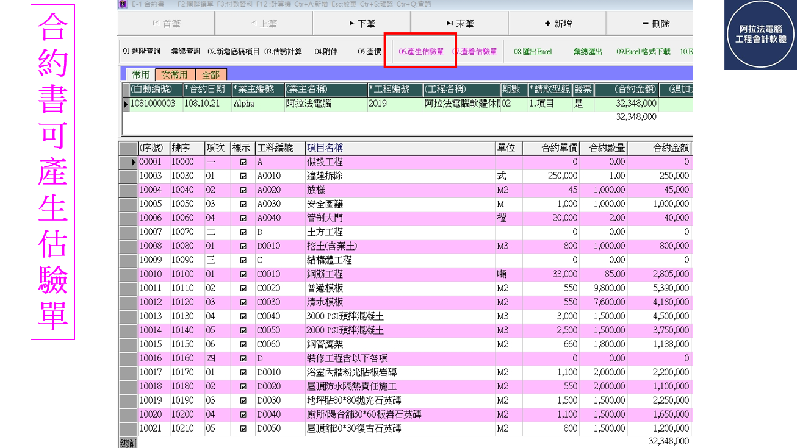
Task: Jump to last record with 末筆
Action: pyautogui.click(x=459, y=24)
